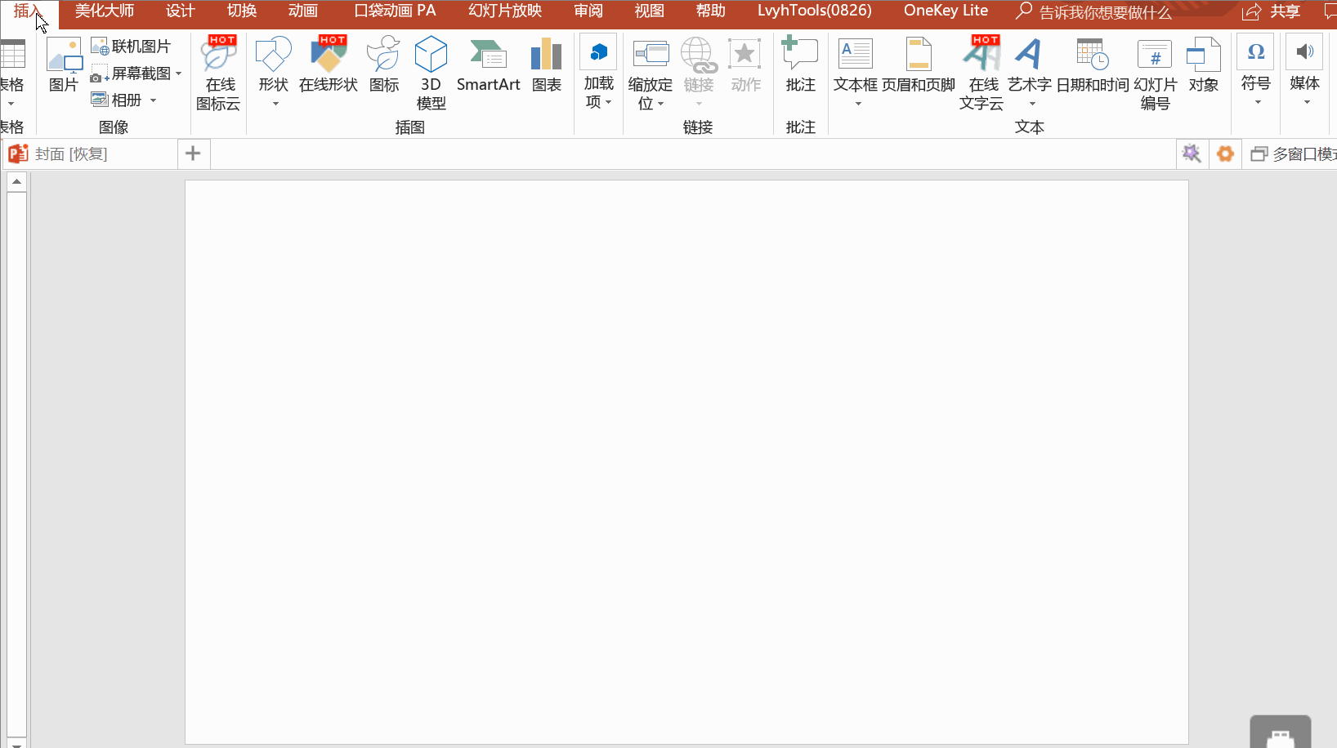Click the orange gear icon on tab bar
The width and height of the screenshot is (1337, 748).
tap(1225, 154)
